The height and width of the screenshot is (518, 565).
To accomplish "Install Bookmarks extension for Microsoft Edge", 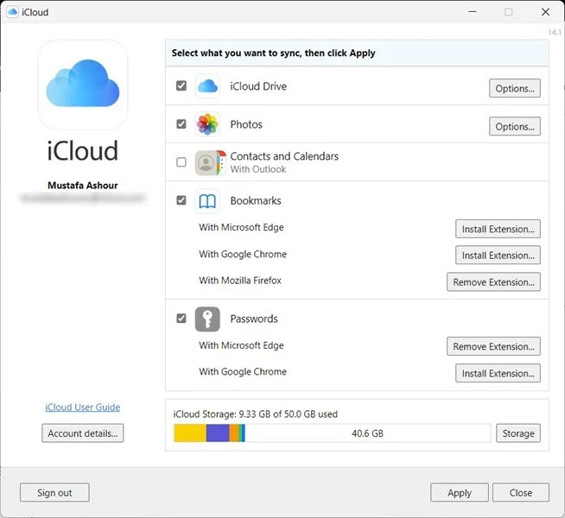I will click(498, 229).
